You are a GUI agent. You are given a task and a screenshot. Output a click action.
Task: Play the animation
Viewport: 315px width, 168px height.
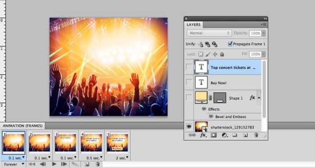click(x=54, y=164)
